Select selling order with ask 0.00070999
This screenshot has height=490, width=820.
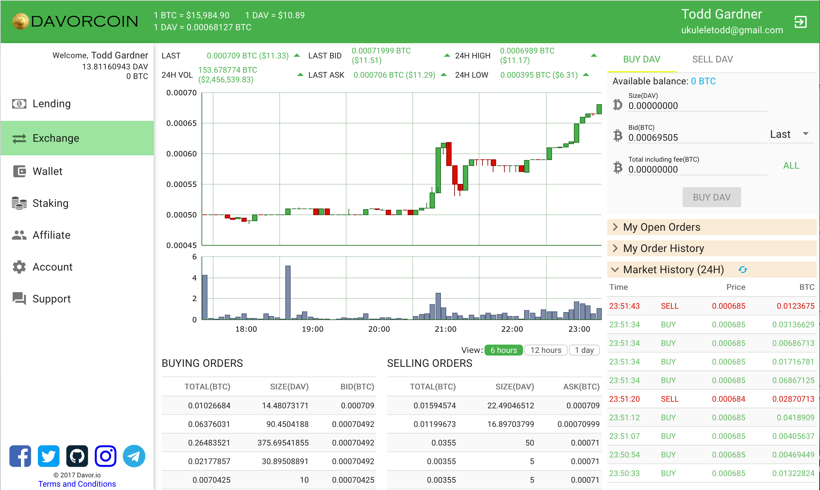pyautogui.click(x=494, y=424)
